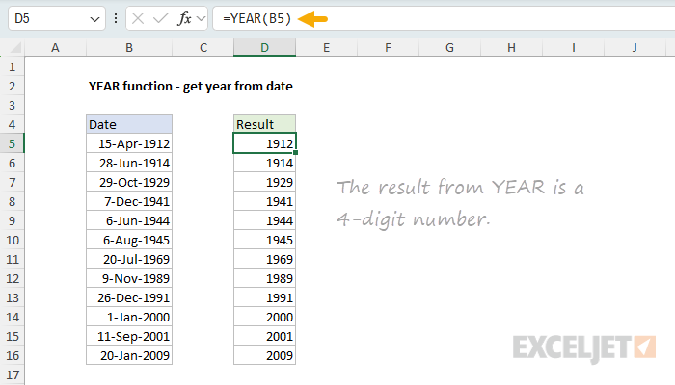Click result cell 1989
Viewport: 675px width, 385px height.
pos(265,278)
